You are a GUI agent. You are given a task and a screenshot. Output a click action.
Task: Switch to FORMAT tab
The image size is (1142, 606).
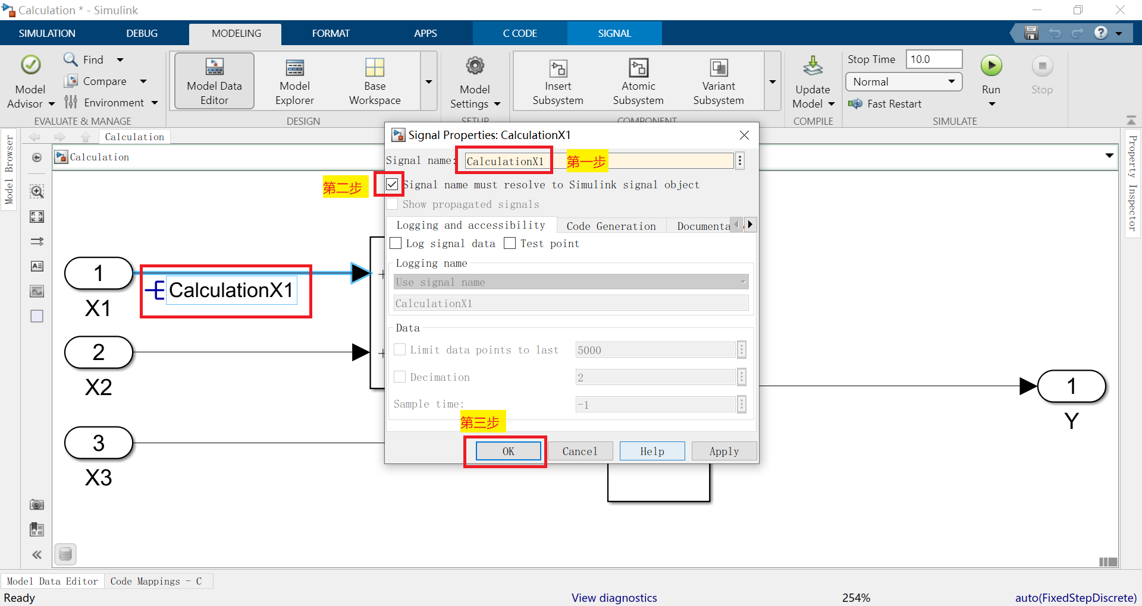click(x=331, y=33)
